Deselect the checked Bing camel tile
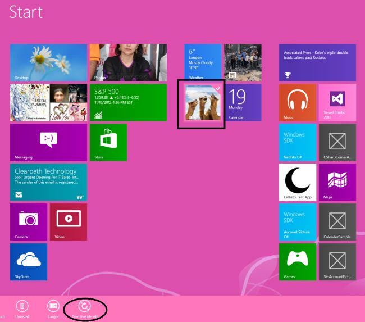 point(203,102)
